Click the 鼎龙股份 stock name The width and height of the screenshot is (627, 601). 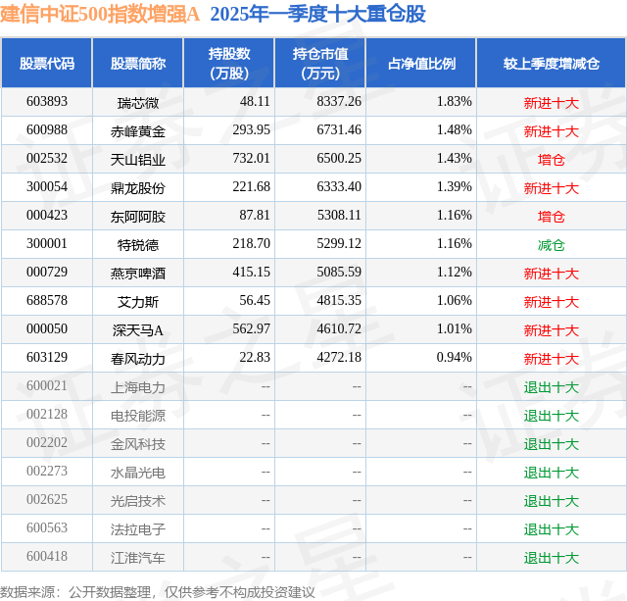click(x=138, y=188)
